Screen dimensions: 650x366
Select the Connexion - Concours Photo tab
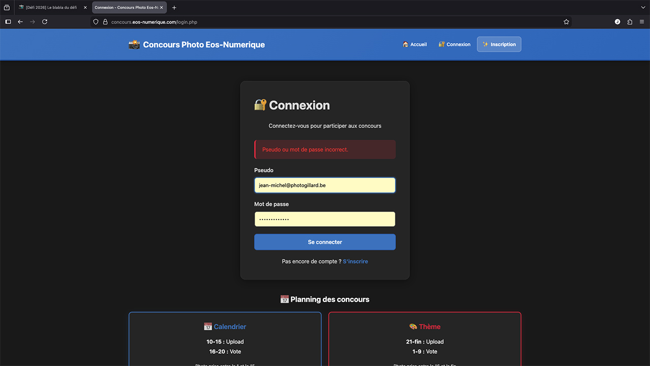point(129,8)
